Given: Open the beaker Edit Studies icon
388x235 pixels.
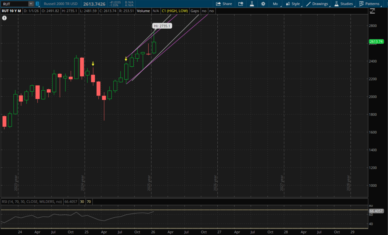Looking at the screenshot, I should 252,4.
